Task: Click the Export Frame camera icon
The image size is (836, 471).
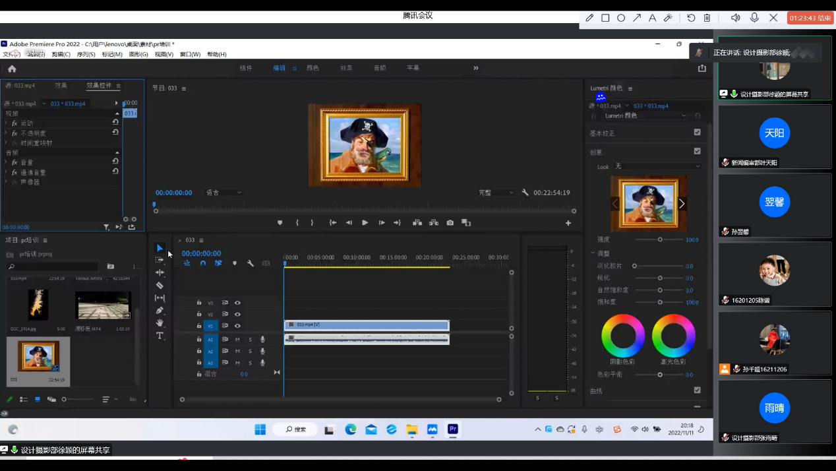Action: (450, 223)
